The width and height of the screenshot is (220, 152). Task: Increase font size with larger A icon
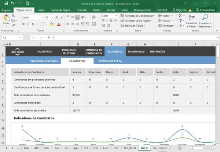point(57,18)
